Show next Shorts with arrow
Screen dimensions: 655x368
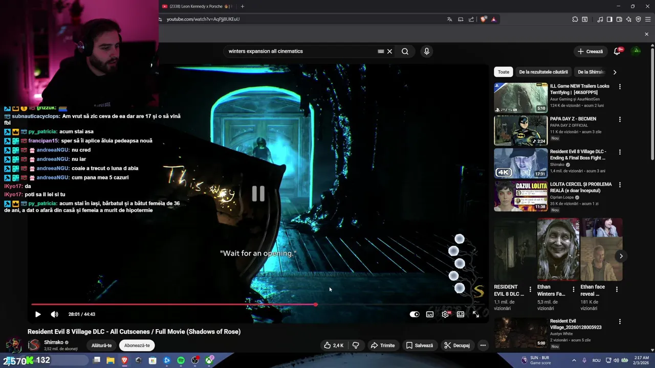pyautogui.click(x=621, y=256)
